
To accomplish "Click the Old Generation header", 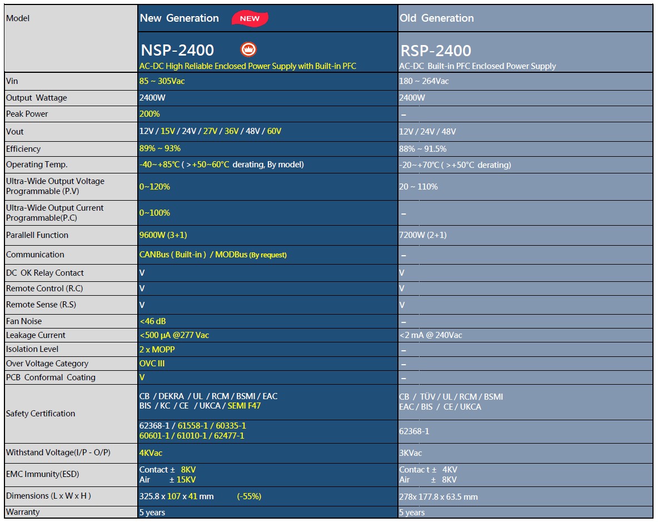I will tap(436, 18).
